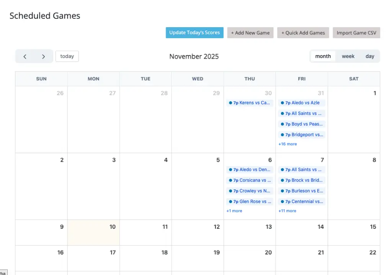The image size is (392, 275).
Task: Click Quick Add Games
Action: pyautogui.click(x=303, y=33)
